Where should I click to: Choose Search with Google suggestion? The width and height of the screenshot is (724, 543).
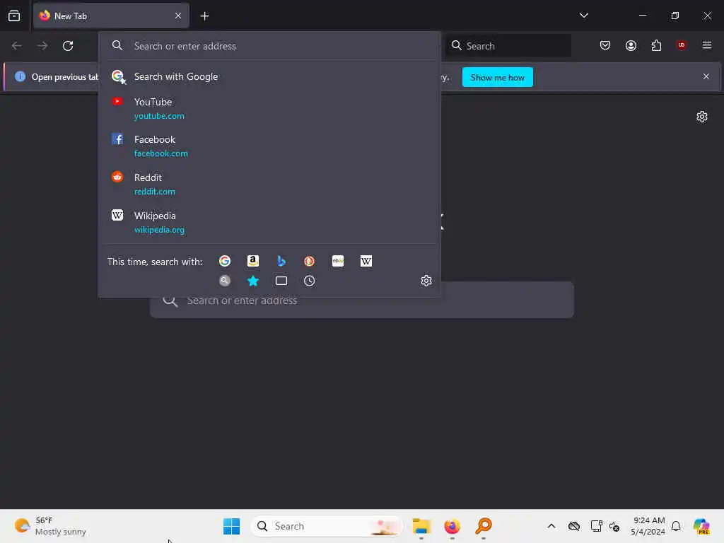(269, 76)
